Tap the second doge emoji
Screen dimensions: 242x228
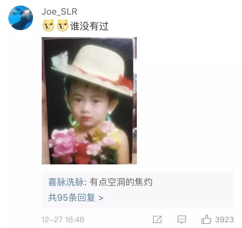click(x=63, y=25)
